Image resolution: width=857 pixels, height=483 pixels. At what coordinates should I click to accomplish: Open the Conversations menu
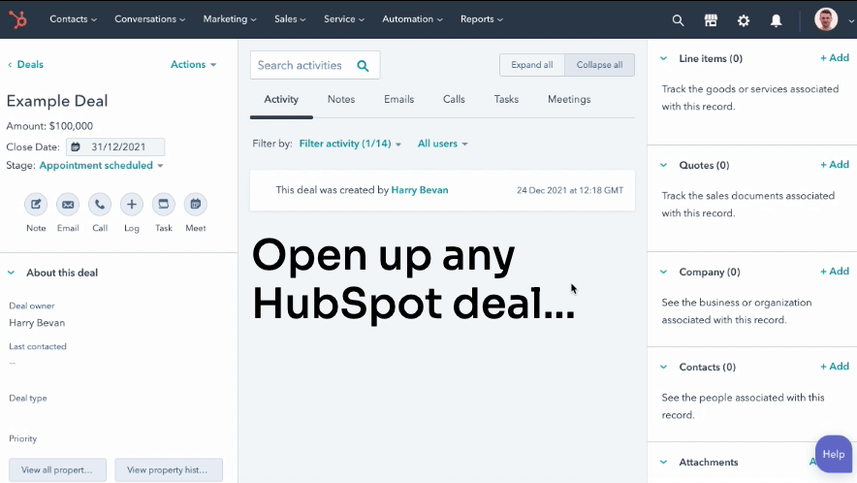[149, 19]
